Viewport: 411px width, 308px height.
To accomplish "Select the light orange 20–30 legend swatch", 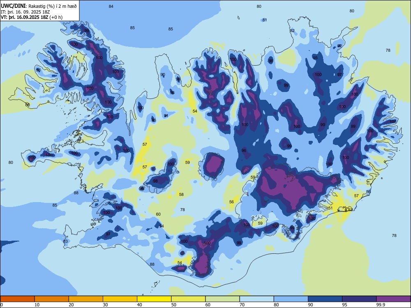I will click(x=86, y=299).
